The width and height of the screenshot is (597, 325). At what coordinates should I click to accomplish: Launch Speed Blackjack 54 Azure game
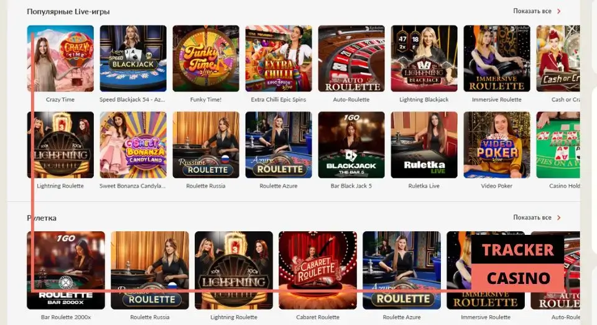click(x=133, y=58)
